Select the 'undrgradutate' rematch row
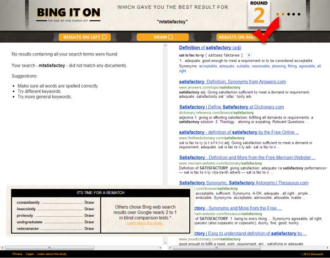The width and height of the screenshot is (330, 258). coord(56,222)
